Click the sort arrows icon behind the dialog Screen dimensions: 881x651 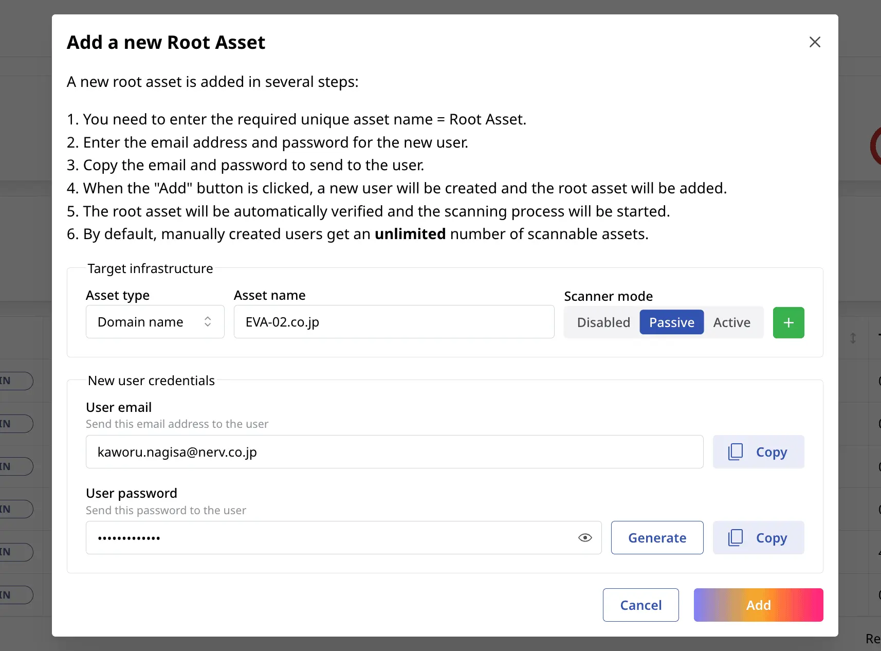click(x=853, y=338)
